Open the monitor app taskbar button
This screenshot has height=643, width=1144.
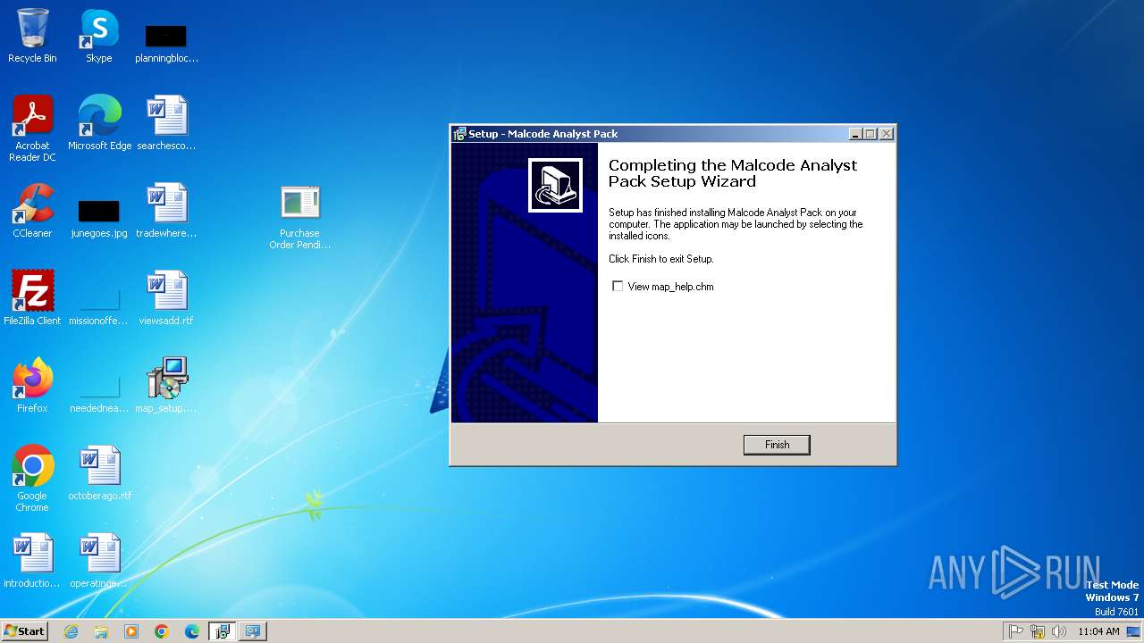[253, 631]
